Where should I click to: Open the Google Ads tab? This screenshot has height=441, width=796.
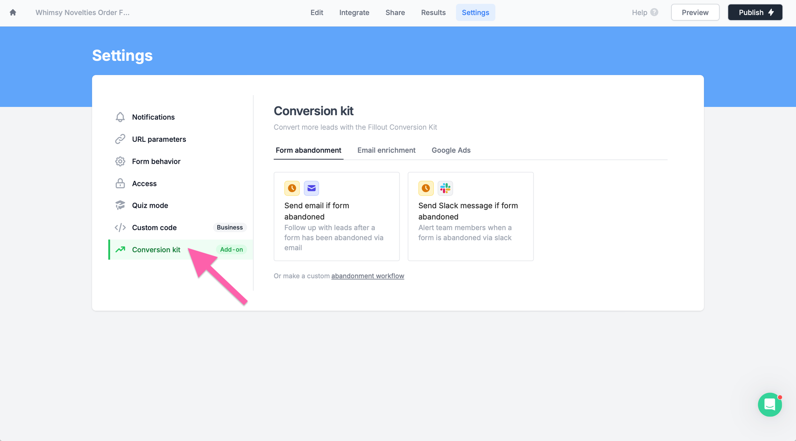click(451, 149)
